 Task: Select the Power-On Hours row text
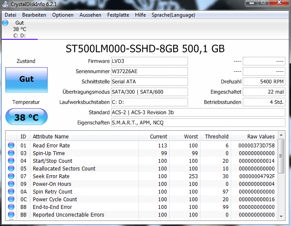coord(52,184)
